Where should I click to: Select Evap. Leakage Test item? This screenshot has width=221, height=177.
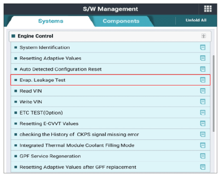click(x=110, y=80)
